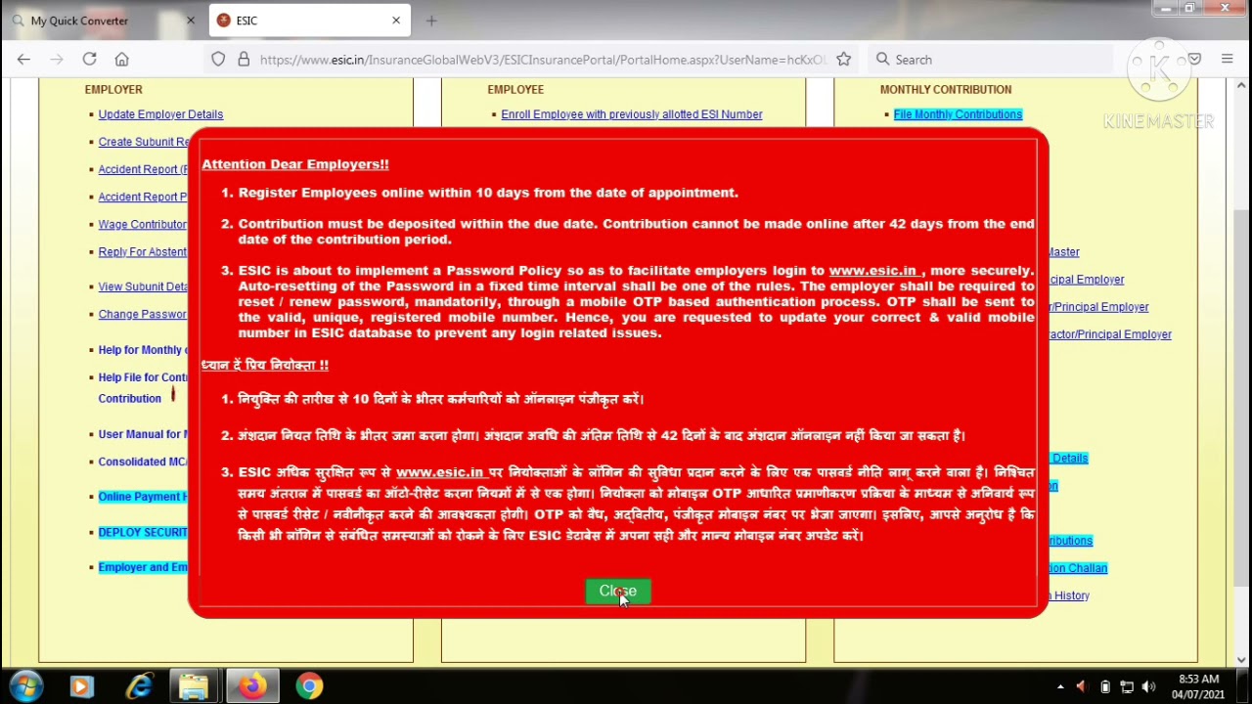Switch to Firefox in taskbar
1252x704 pixels.
coord(252,686)
